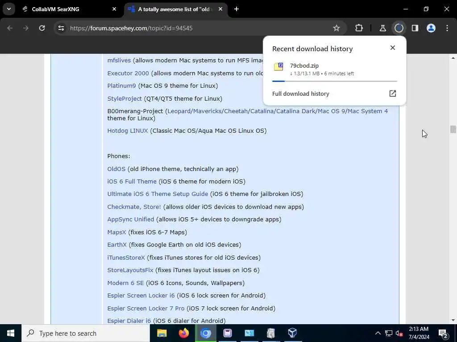Open the Executor 2000 link
The height and width of the screenshot is (342, 457).
point(128,73)
